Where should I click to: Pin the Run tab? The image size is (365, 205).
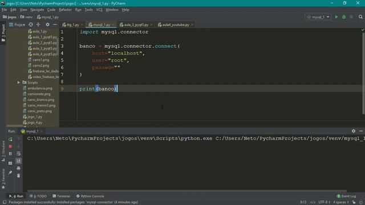pyautogui.click(x=10, y=173)
